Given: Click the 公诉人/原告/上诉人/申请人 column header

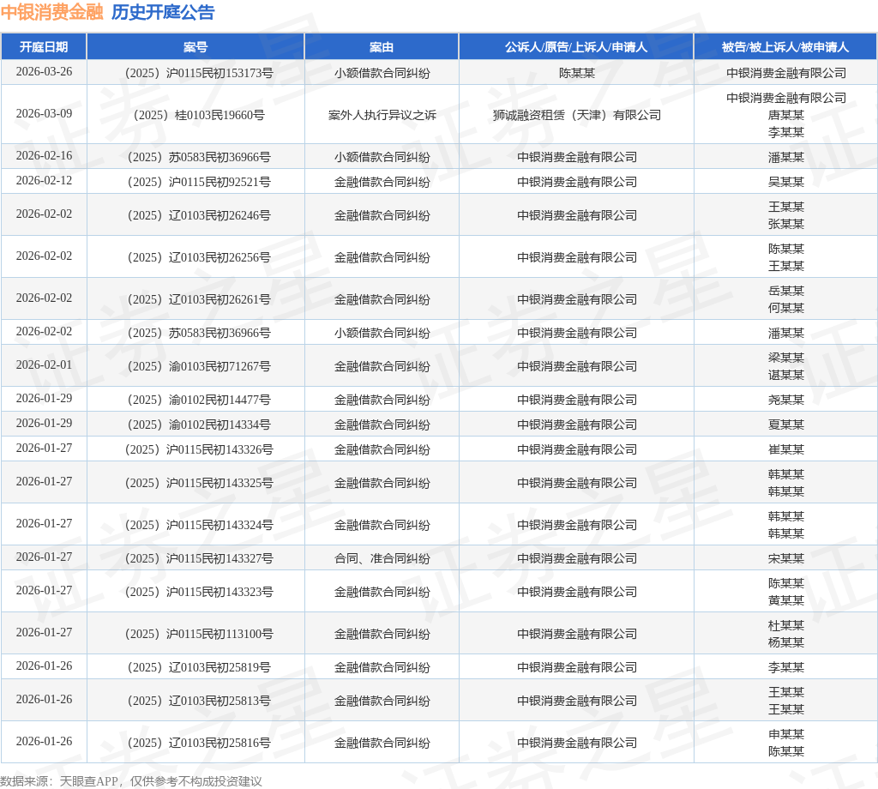Looking at the screenshot, I should point(576,47).
